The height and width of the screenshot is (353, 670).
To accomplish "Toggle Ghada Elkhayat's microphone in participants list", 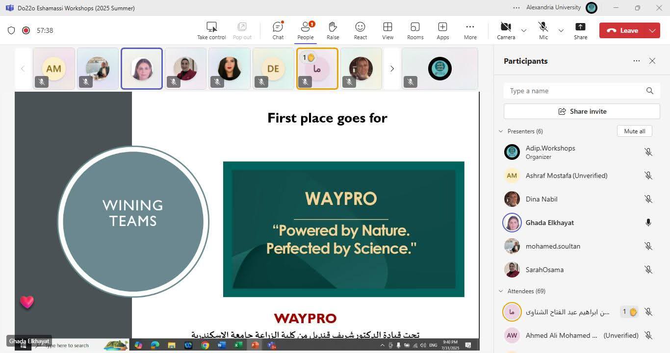I will [x=648, y=223].
